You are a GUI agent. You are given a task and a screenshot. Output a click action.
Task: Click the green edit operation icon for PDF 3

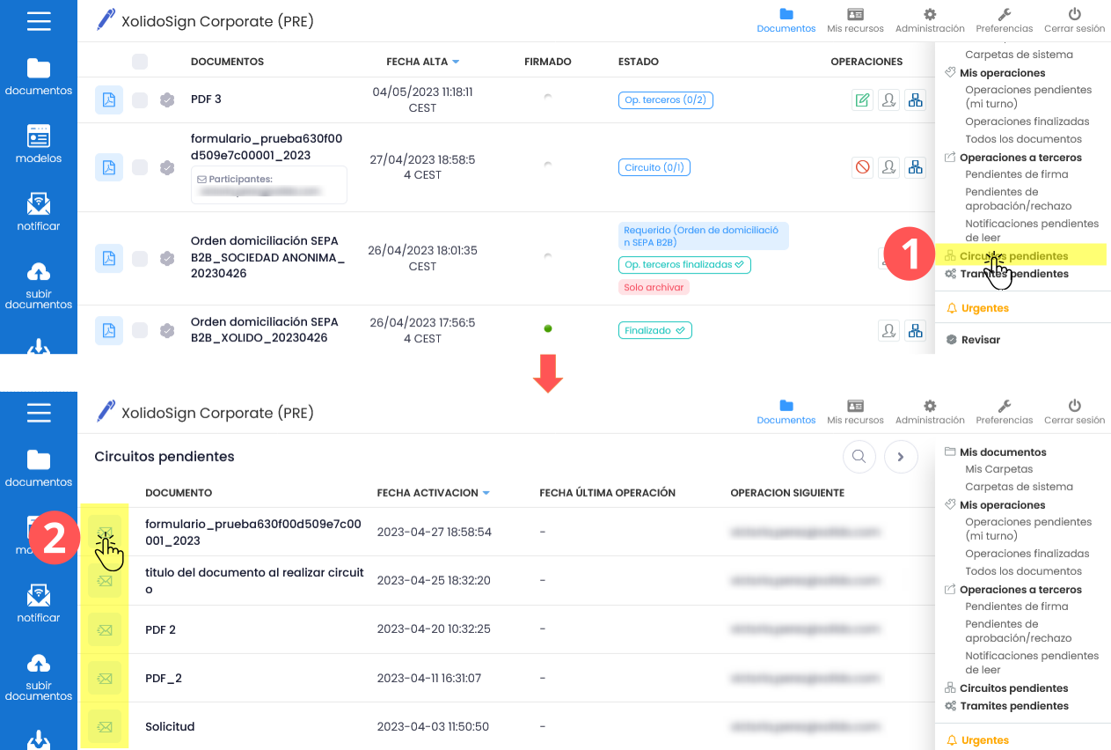[862, 99]
